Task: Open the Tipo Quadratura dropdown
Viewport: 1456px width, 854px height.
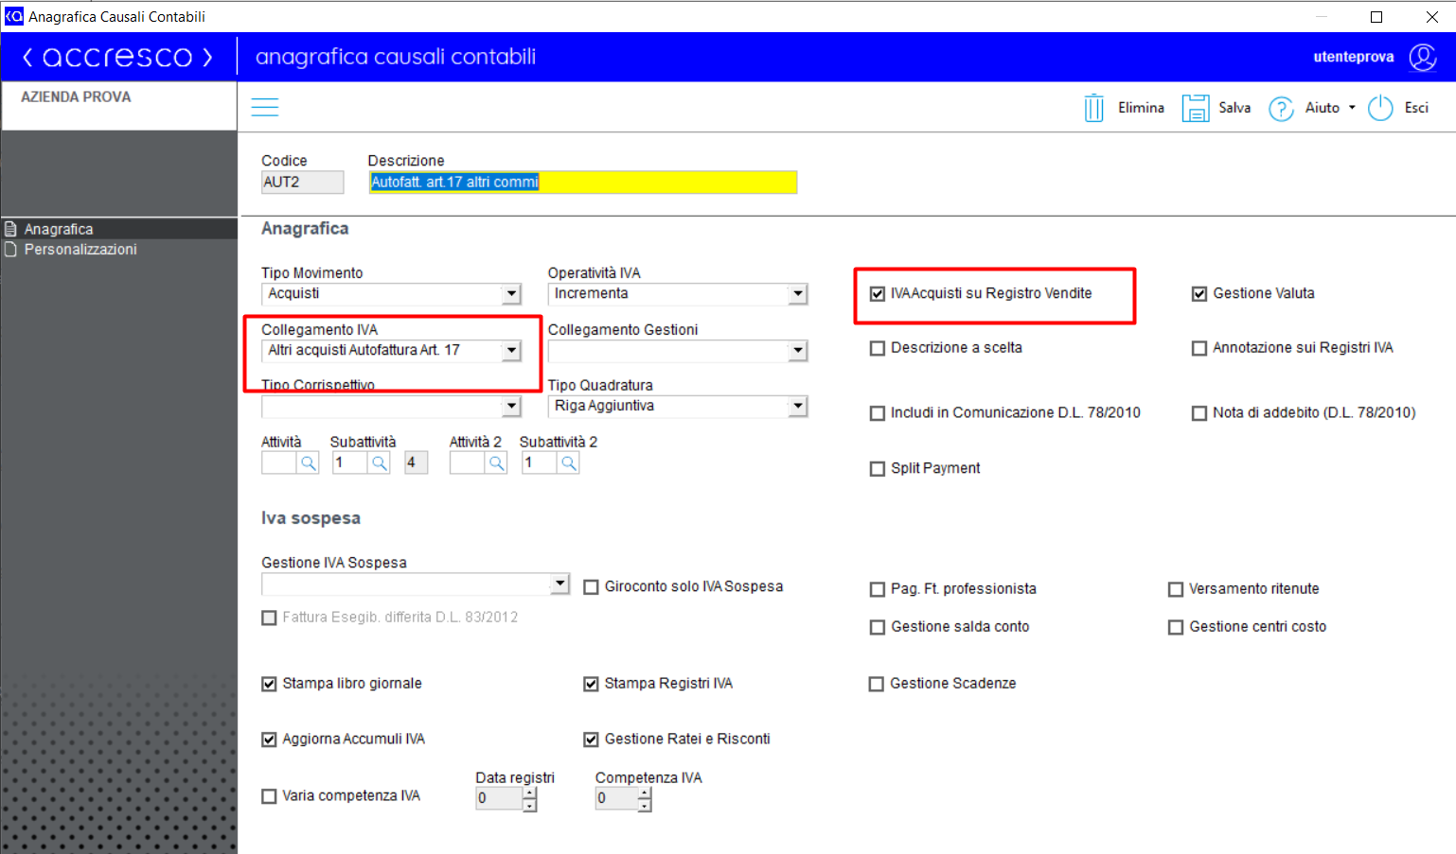Action: (x=798, y=407)
